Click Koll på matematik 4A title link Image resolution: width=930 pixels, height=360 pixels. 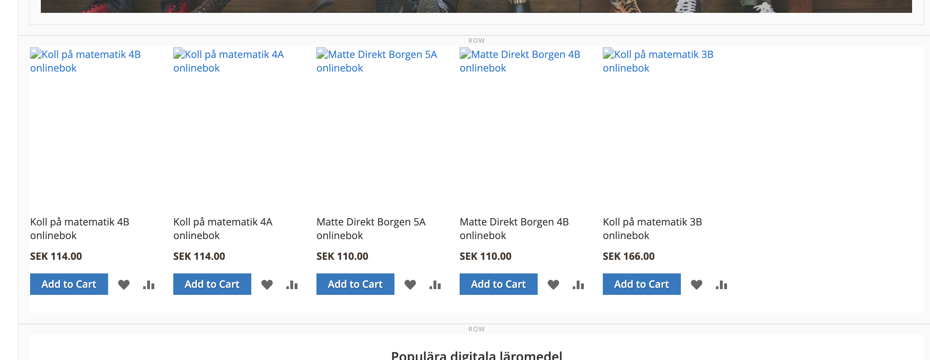click(222, 228)
